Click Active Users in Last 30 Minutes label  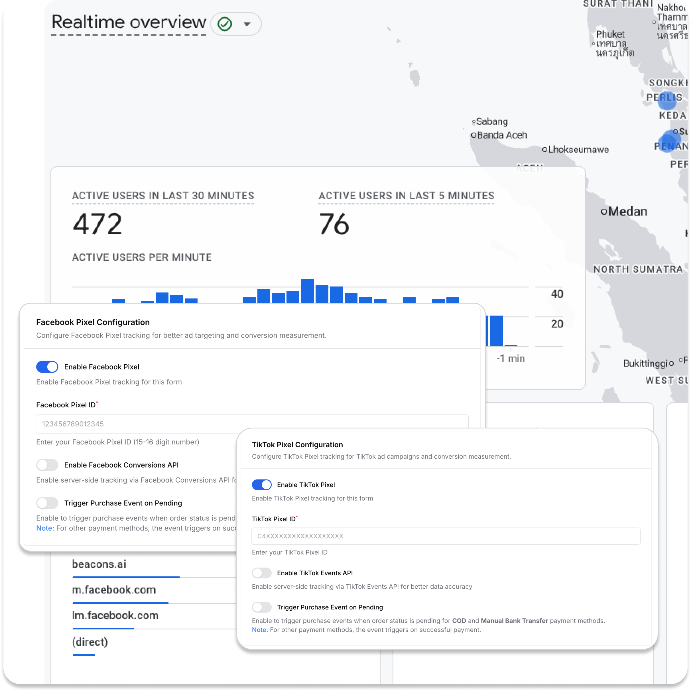coord(163,196)
